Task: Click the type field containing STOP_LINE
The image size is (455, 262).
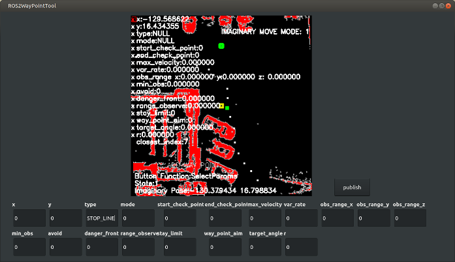Action: point(102,218)
